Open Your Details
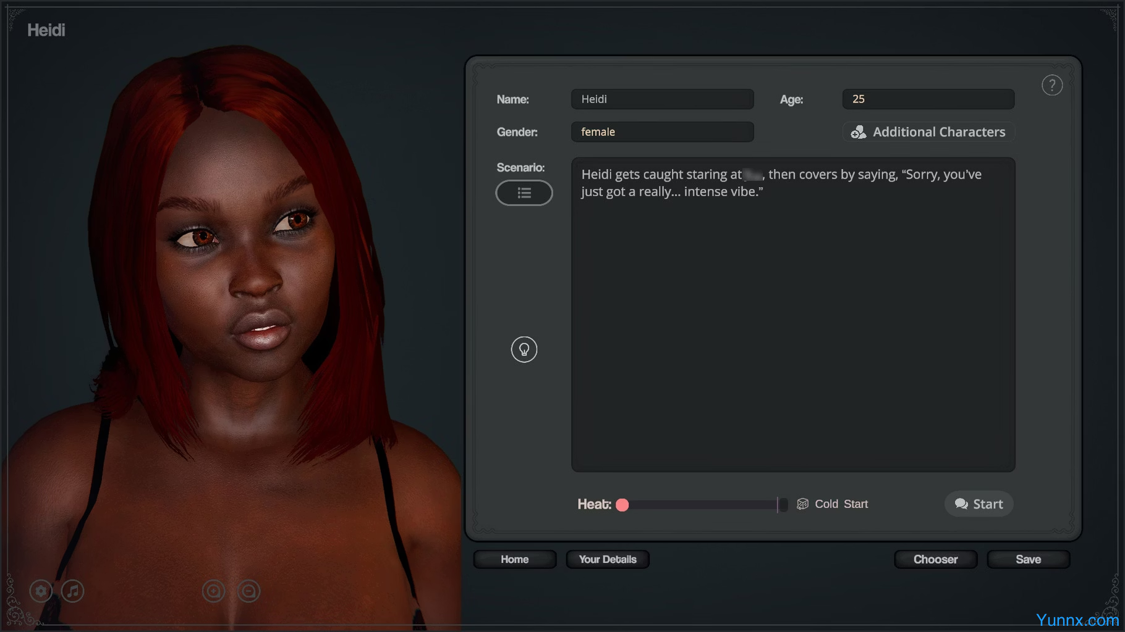Screen dimensions: 1125x632 [607, 559]
